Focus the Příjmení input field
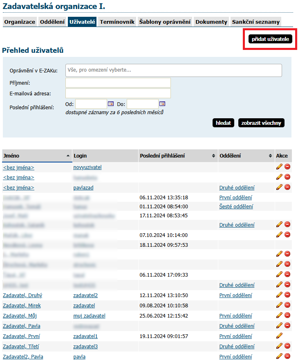 coord(118,83)
